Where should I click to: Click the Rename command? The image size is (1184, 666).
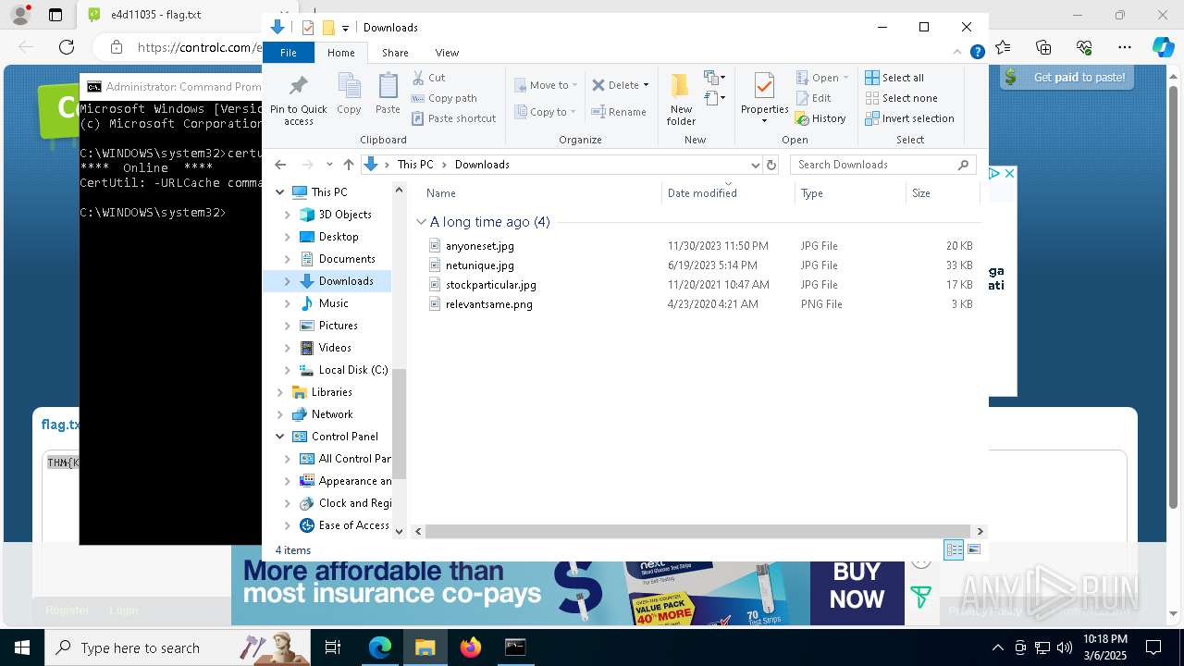[619, 112]
